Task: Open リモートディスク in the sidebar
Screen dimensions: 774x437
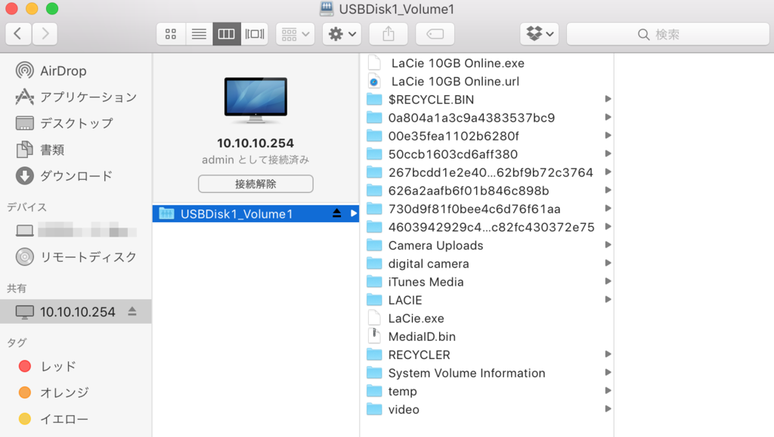Action: 76,257
